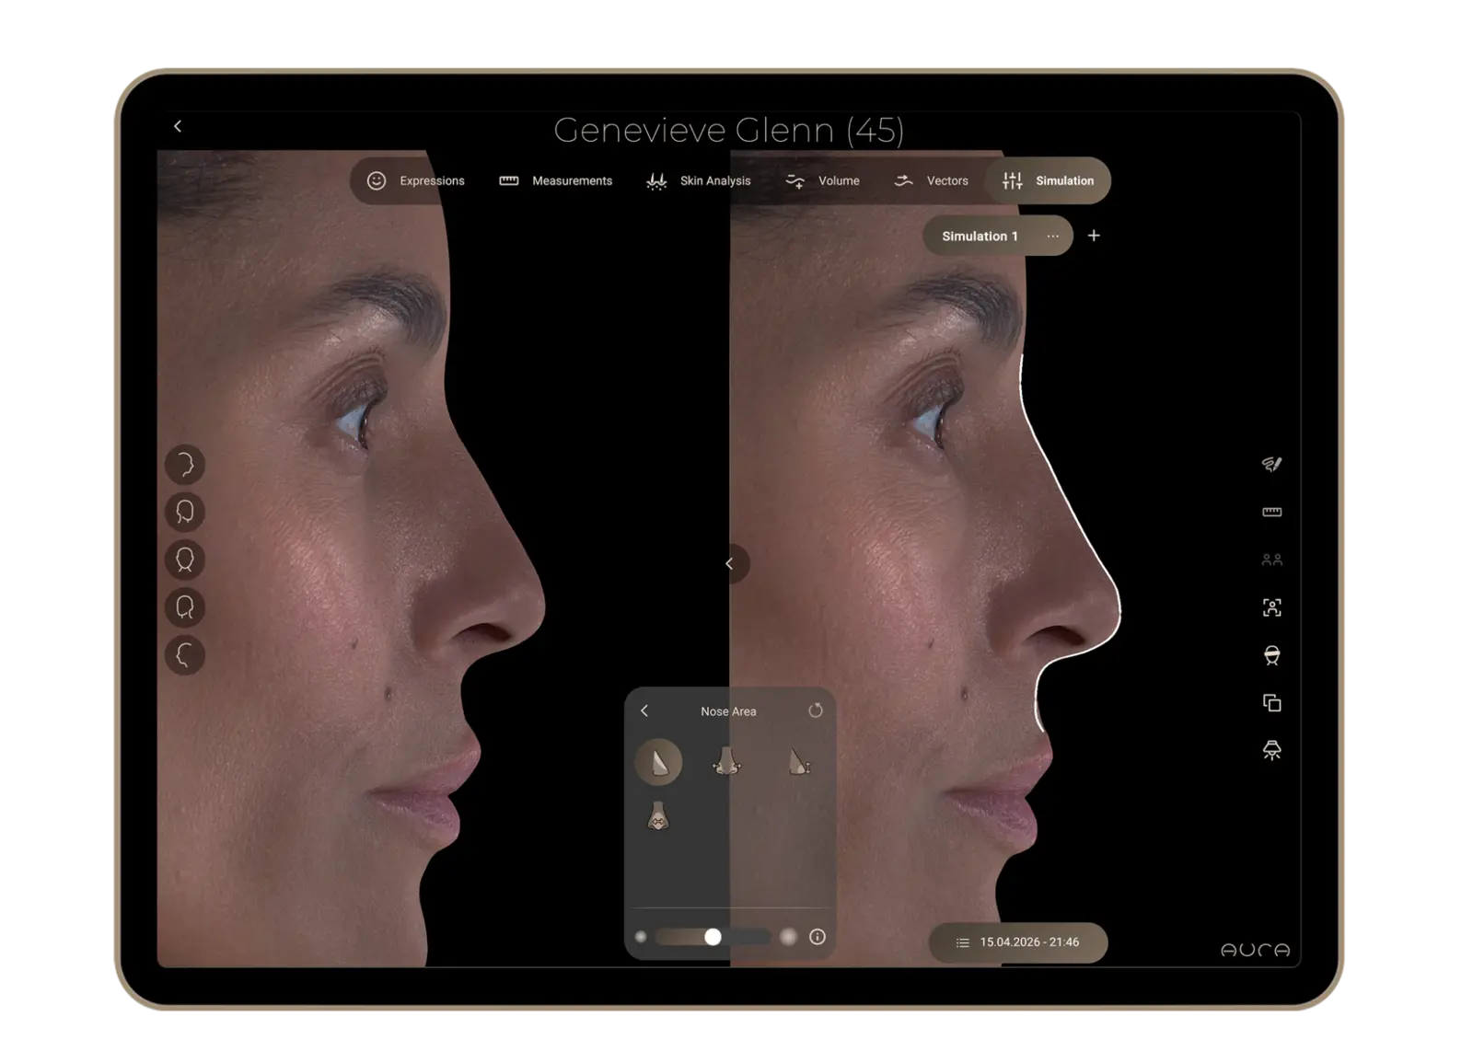Select the nose profile shape option
The height and width of the screenshot is (1051, 1473).
pos(658,762)
